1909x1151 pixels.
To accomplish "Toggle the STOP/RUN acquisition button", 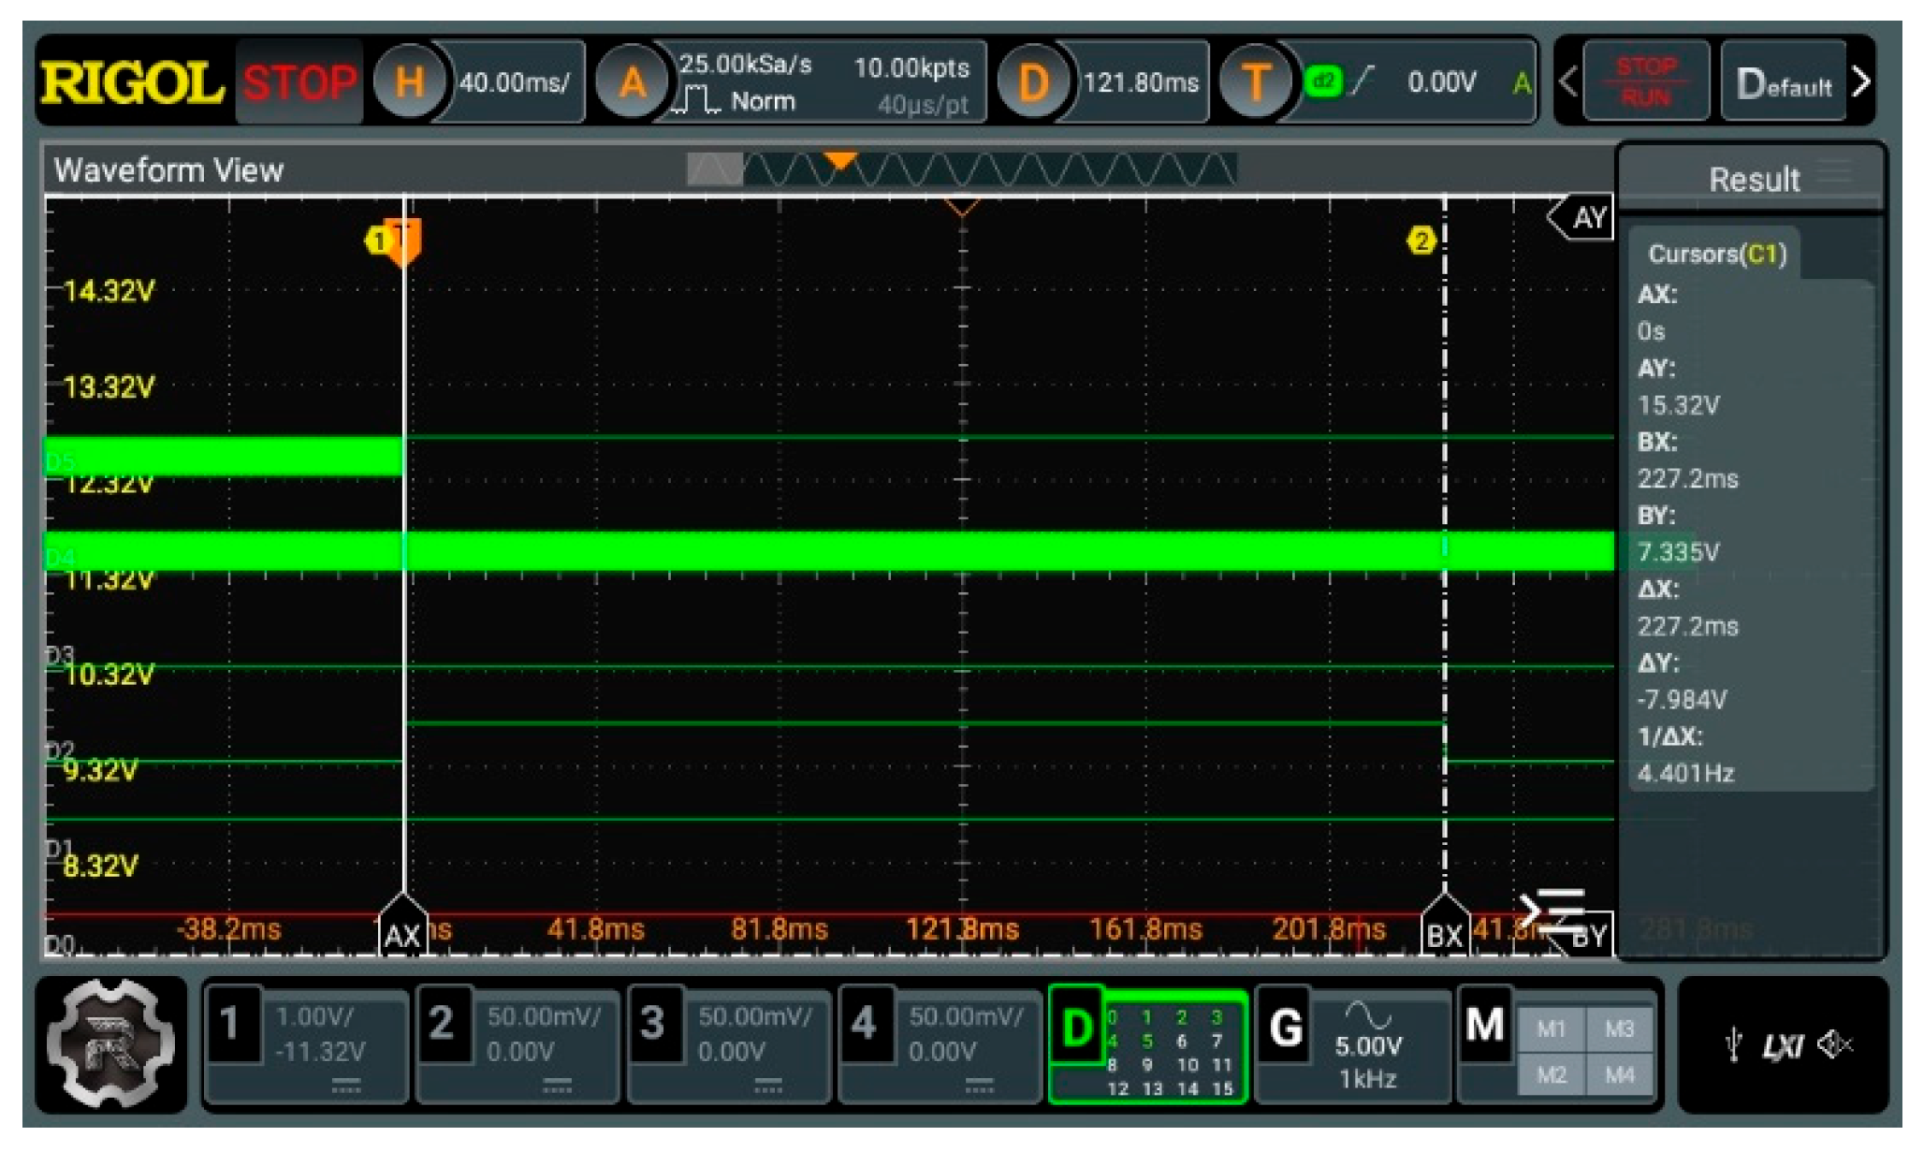I will [x=1645, y=82].
